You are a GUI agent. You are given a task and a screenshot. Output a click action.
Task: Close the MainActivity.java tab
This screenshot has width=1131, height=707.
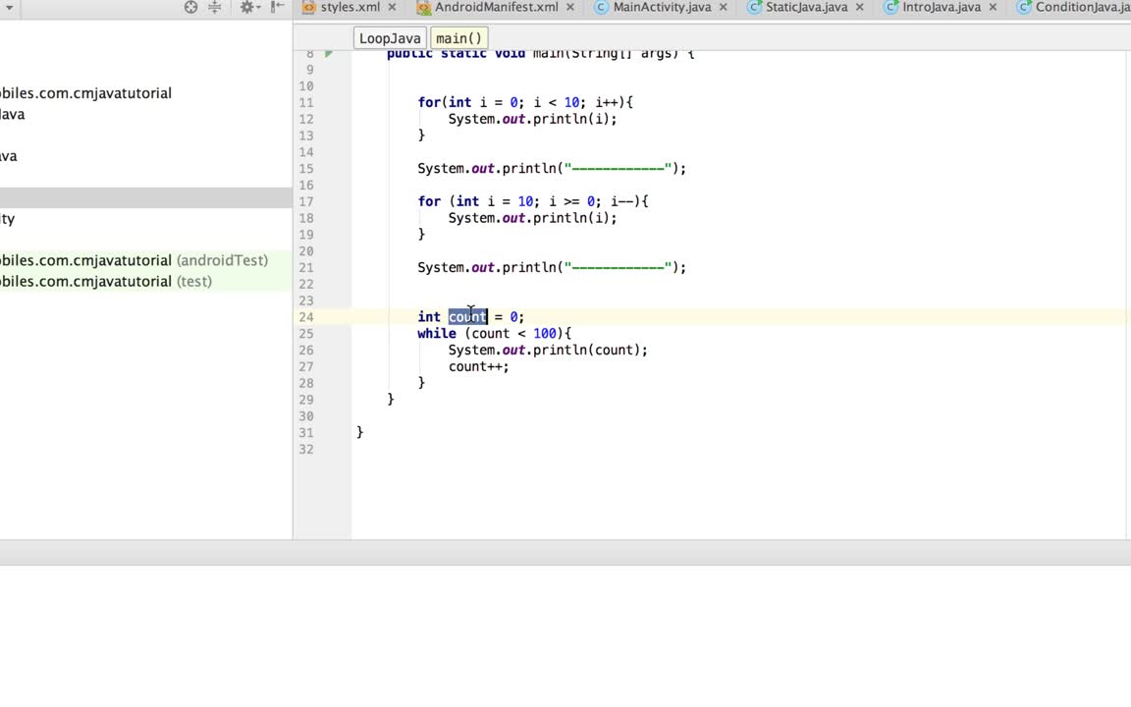[724, 7]
